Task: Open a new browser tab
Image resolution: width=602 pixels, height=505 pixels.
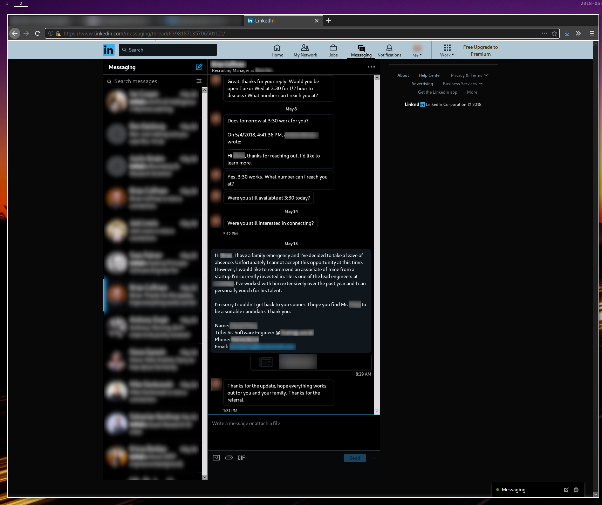Action: tap(329, 20)
